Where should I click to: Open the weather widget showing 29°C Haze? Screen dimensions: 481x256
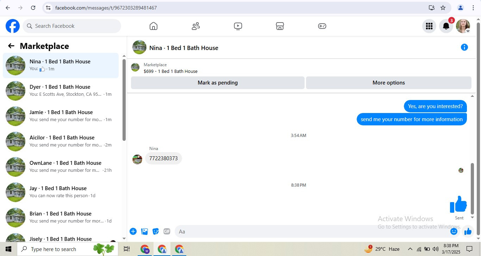(382, 249)
